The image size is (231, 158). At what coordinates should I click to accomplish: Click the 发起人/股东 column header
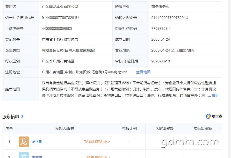[65, 128]
